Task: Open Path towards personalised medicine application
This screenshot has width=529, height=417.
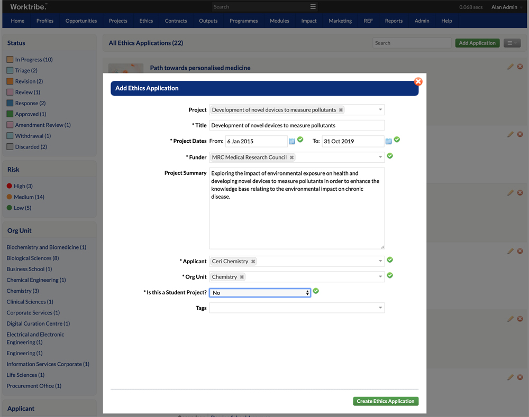Action: (x=200, y=68)
